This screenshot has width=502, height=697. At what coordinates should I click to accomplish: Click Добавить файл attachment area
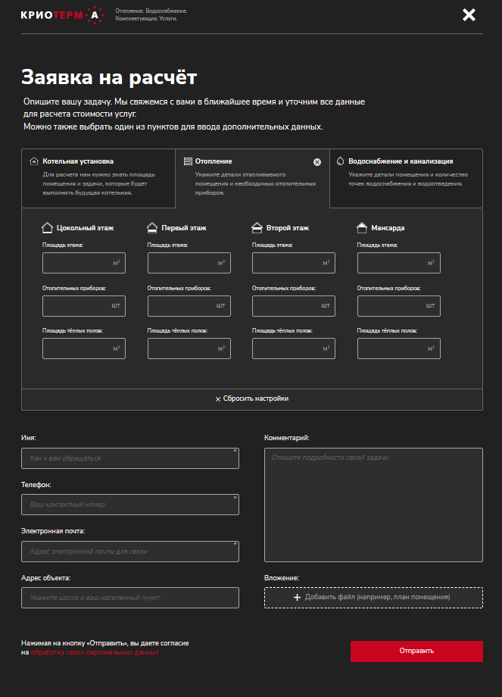[373, 598]
